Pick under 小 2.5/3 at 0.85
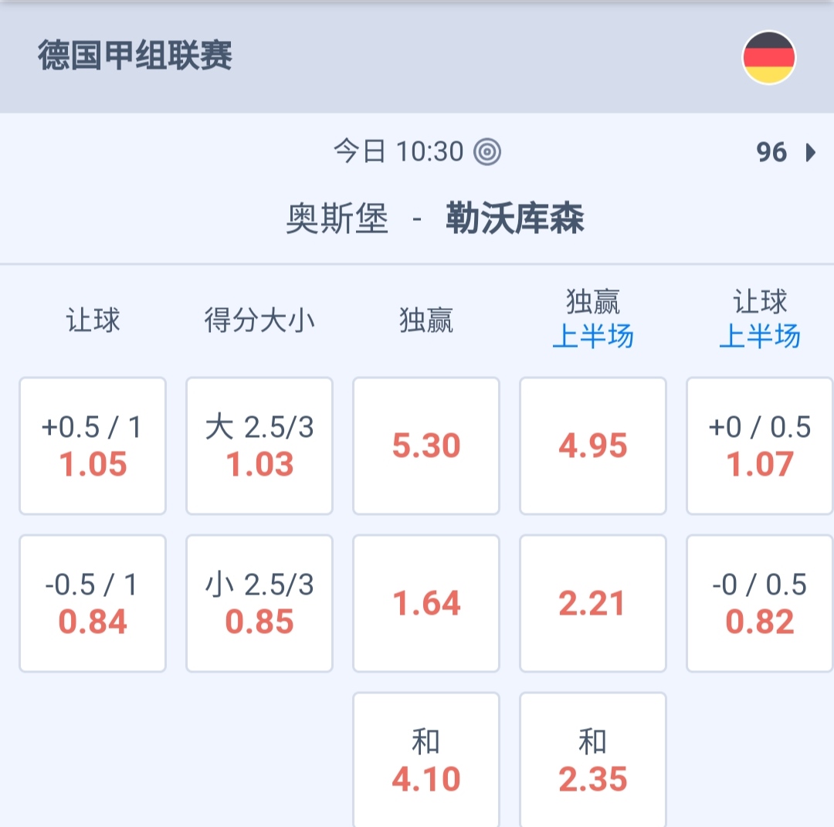 click(259, 603)
